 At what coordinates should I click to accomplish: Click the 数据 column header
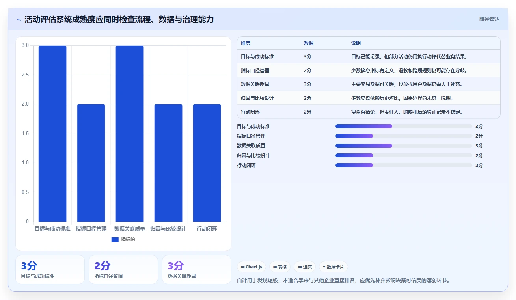309,43
